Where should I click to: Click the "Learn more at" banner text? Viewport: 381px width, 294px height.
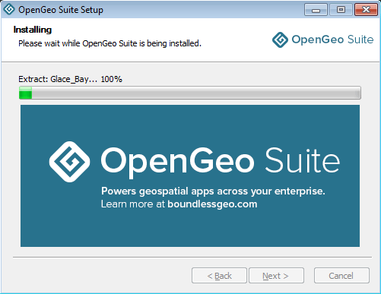point(133,204)
